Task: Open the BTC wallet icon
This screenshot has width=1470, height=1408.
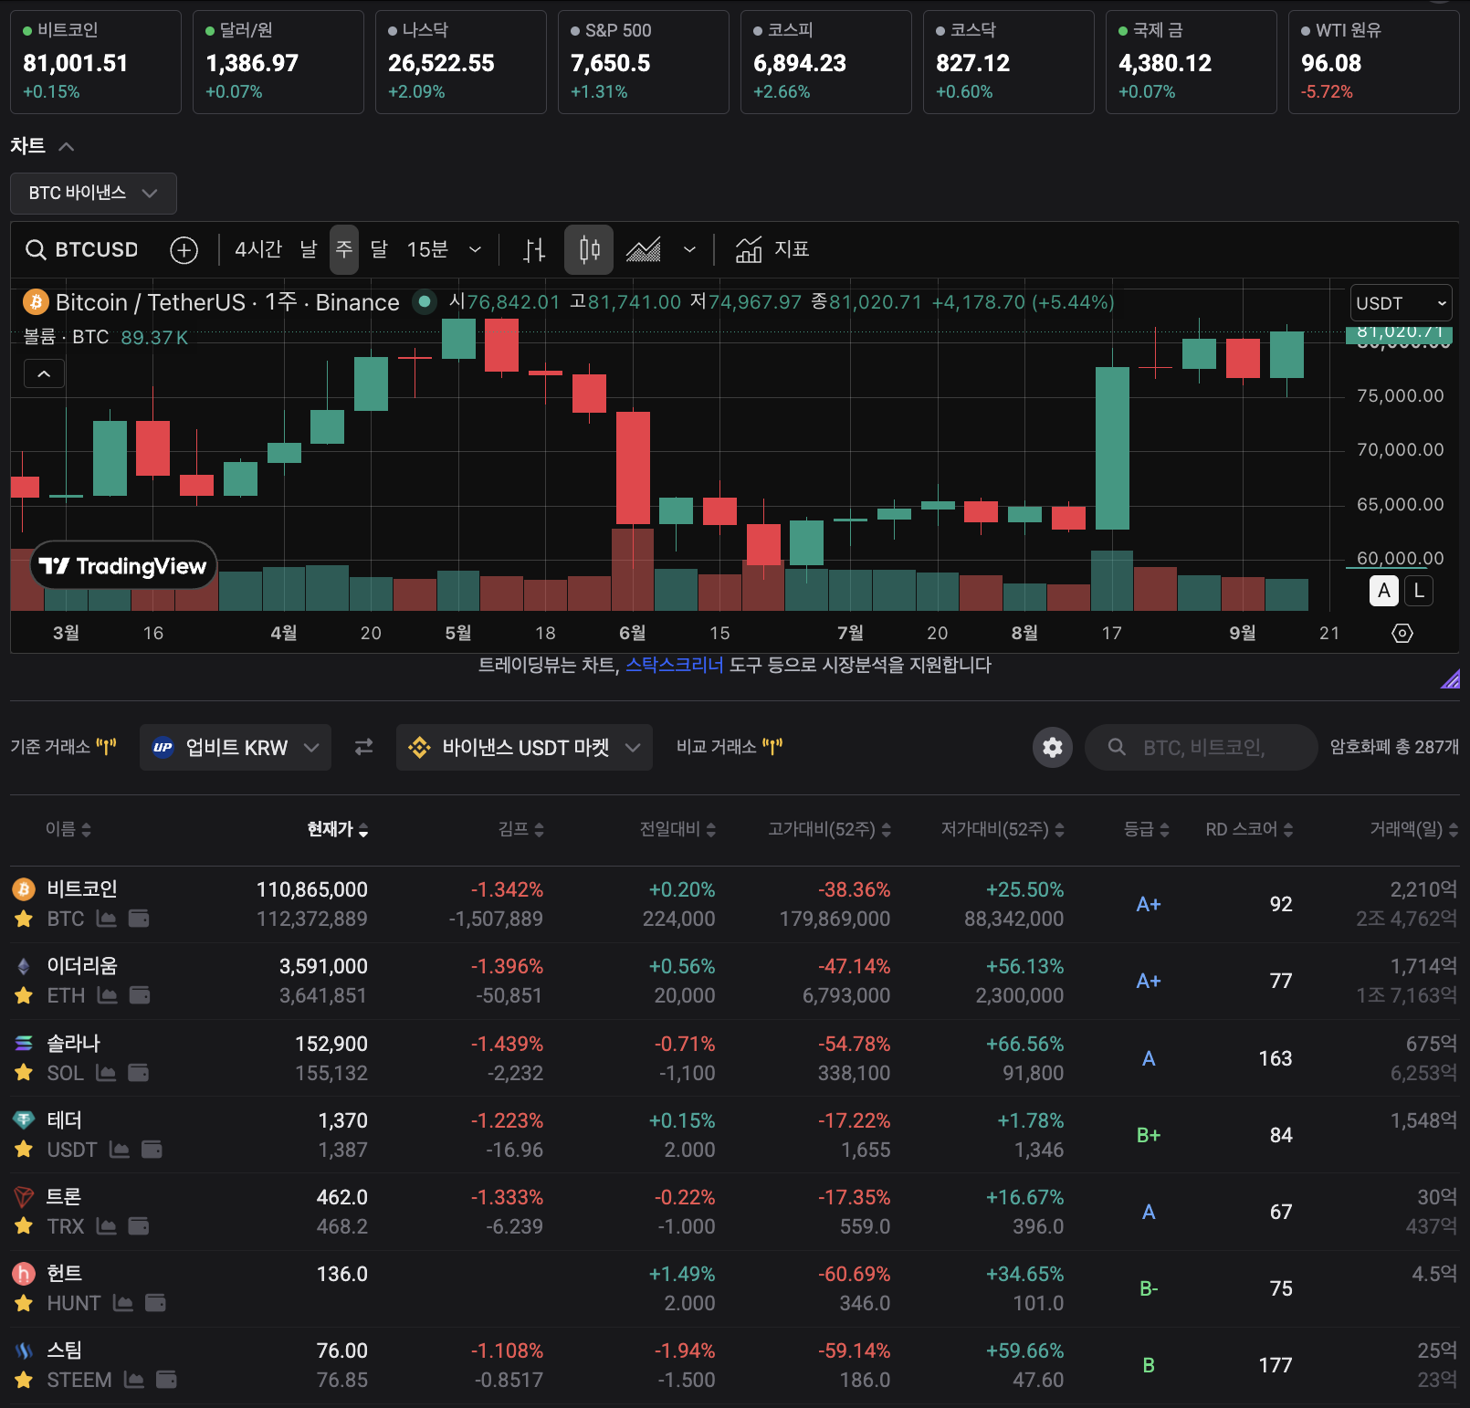Action: [x=139, y=919]
